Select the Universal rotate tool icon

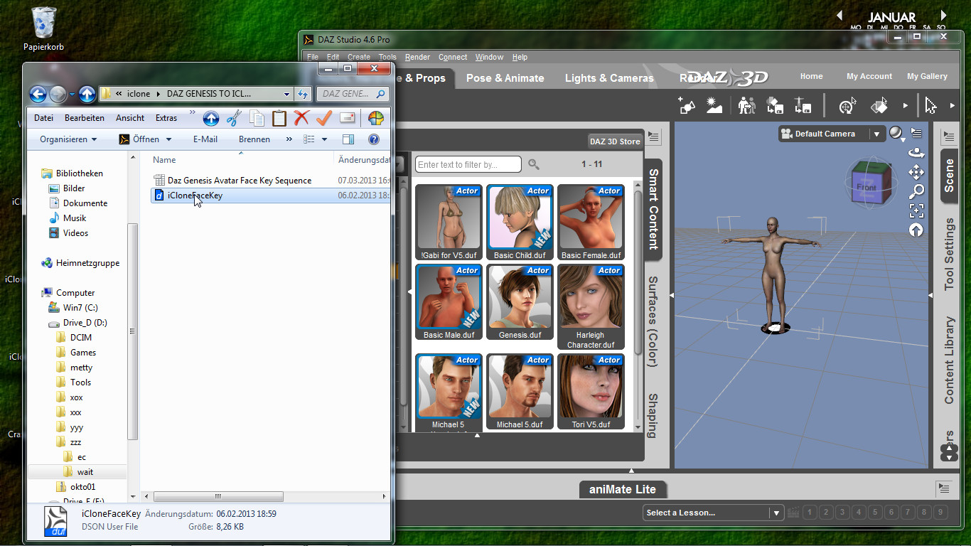point(847,106)
